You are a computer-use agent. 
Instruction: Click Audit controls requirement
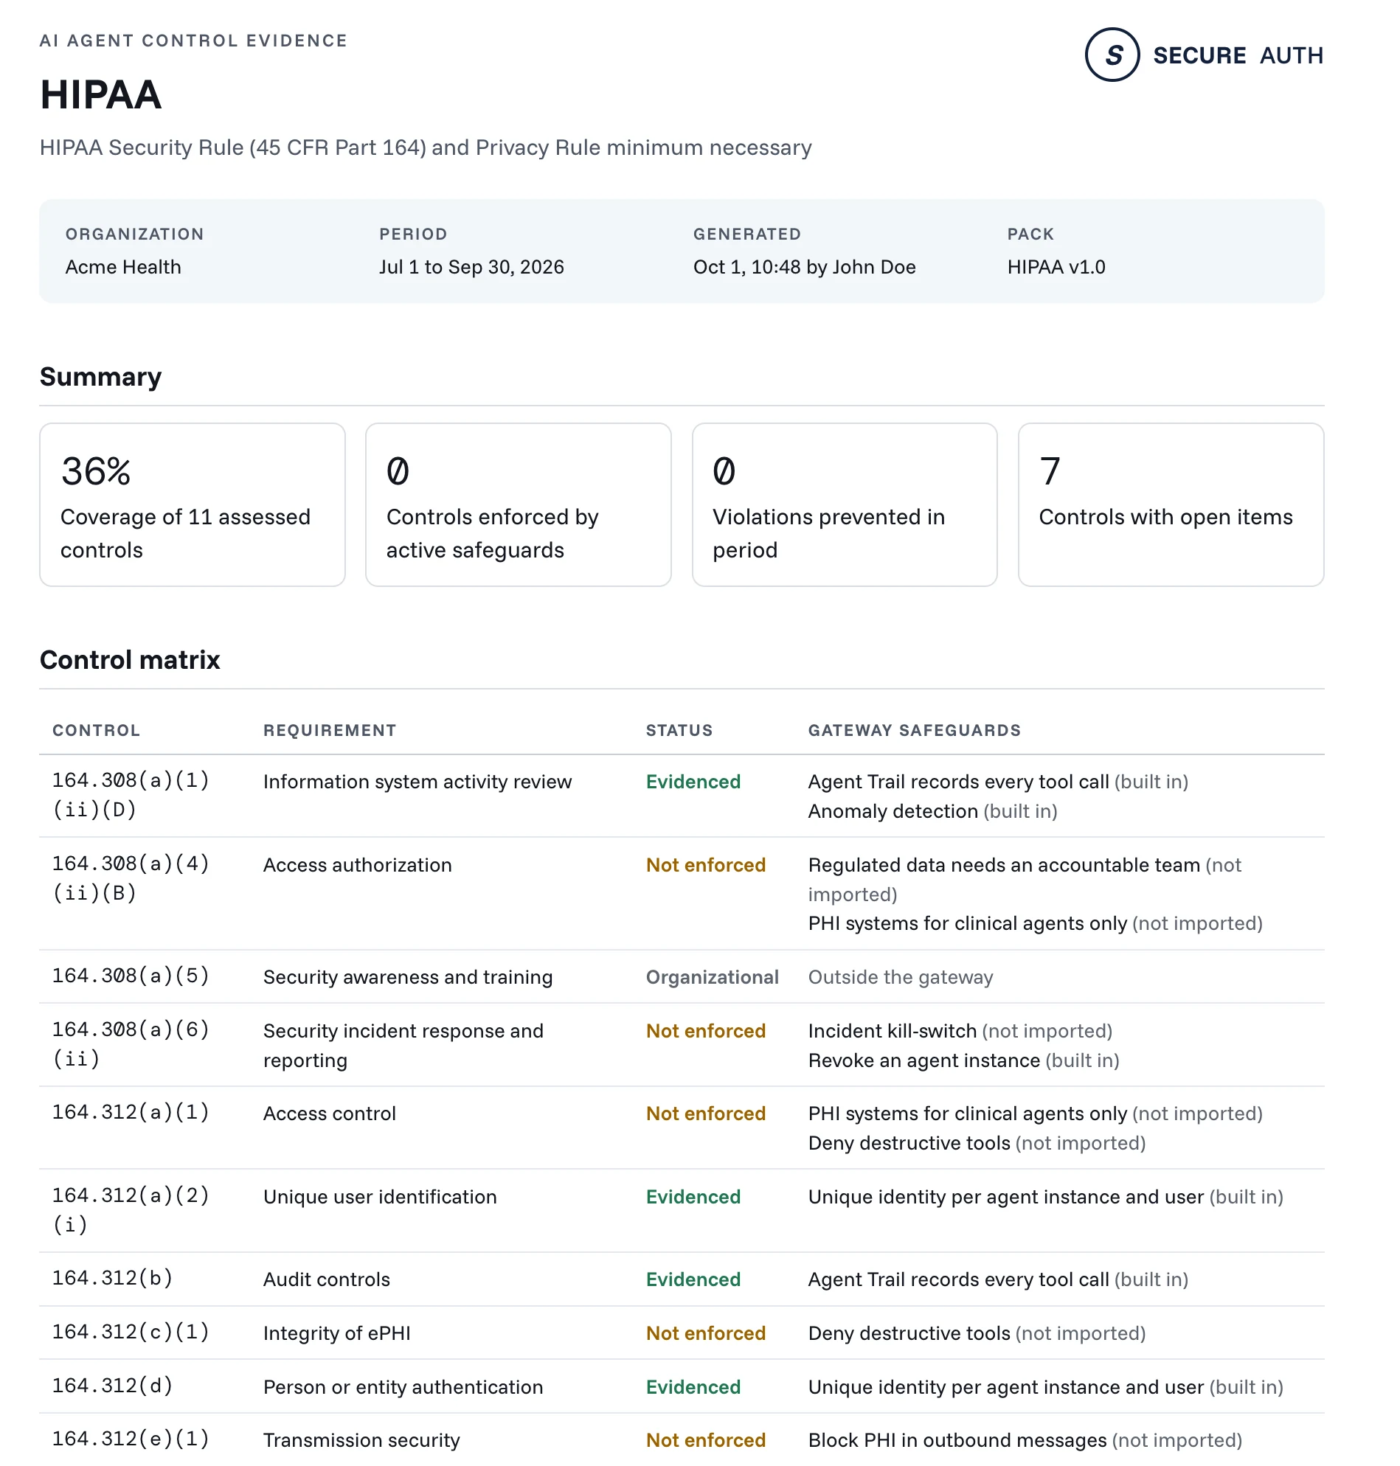click(x=326, y=1279)
